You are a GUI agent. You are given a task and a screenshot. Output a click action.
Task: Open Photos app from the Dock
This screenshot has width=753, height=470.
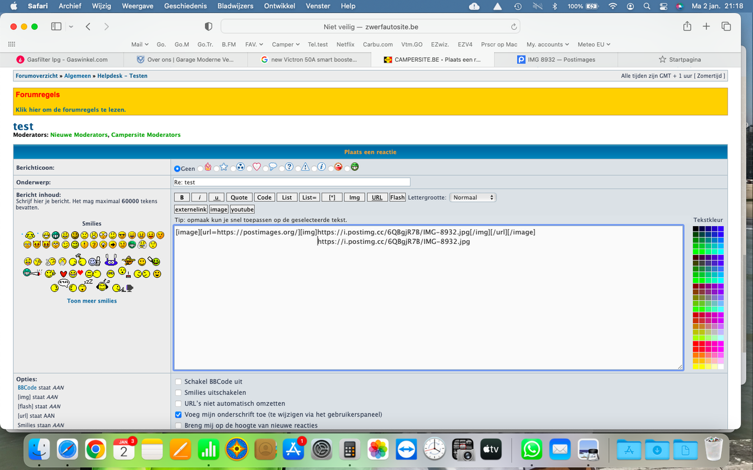(378, 450)
